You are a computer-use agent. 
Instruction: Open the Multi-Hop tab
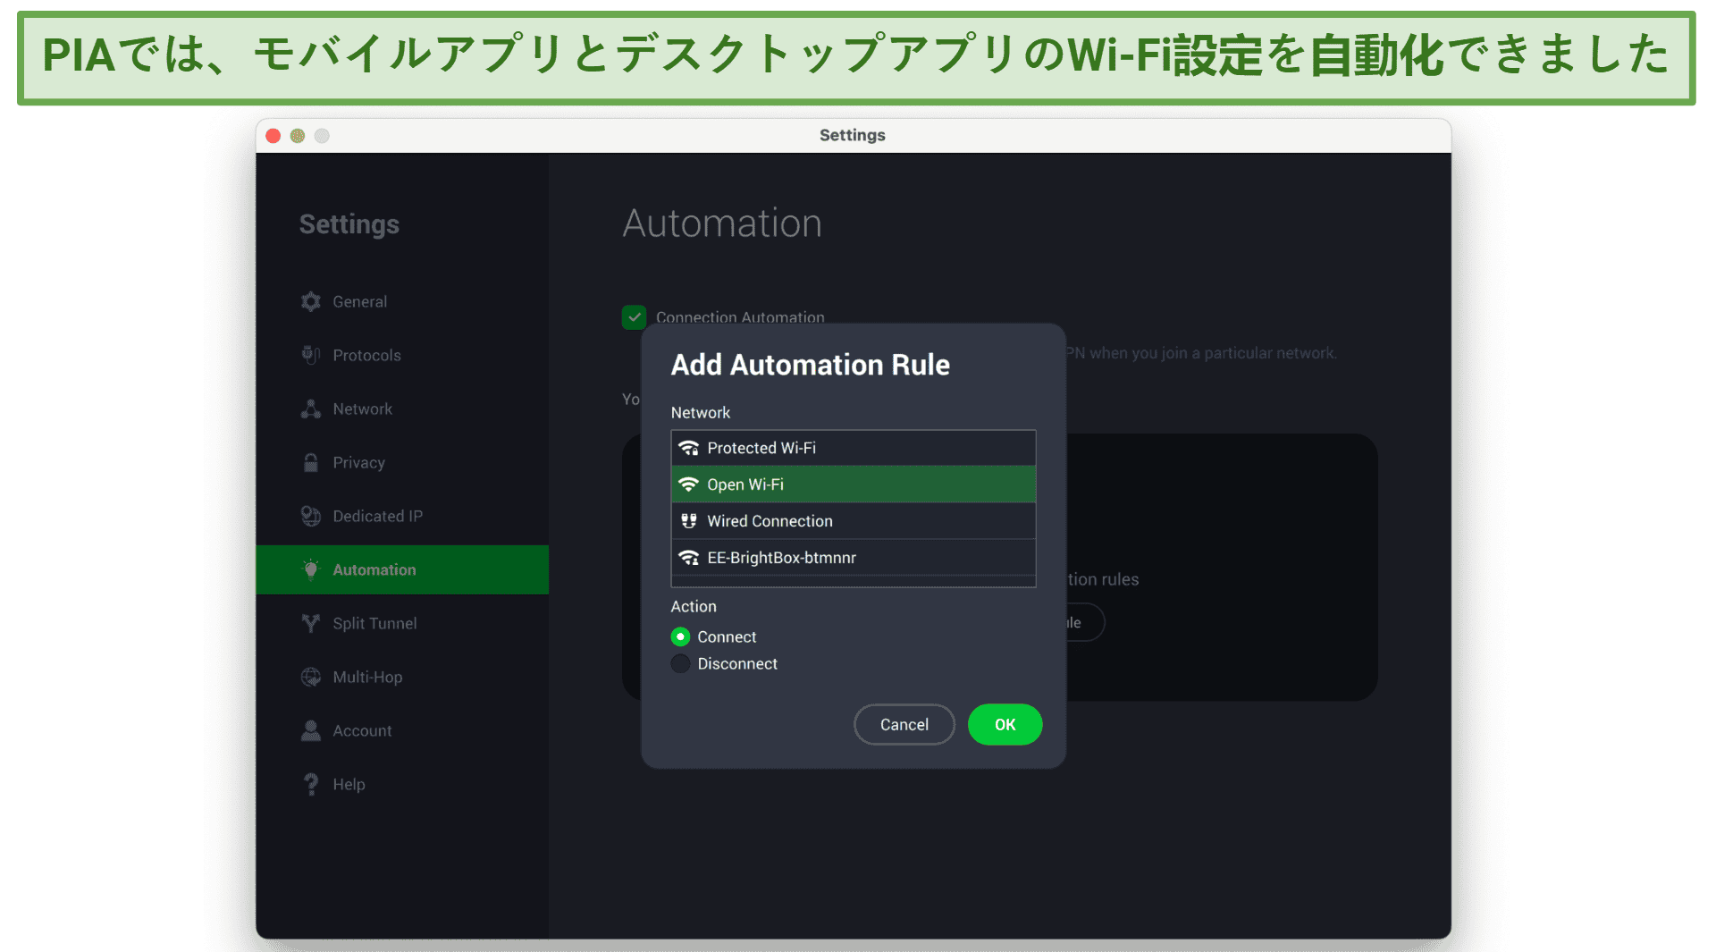(x=402, y=678)
